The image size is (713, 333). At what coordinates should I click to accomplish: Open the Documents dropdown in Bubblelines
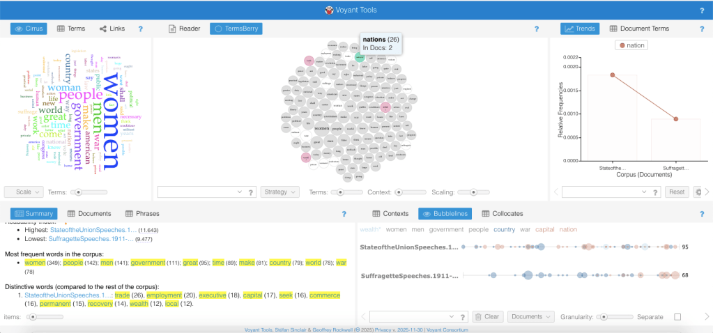coord(530,316)
